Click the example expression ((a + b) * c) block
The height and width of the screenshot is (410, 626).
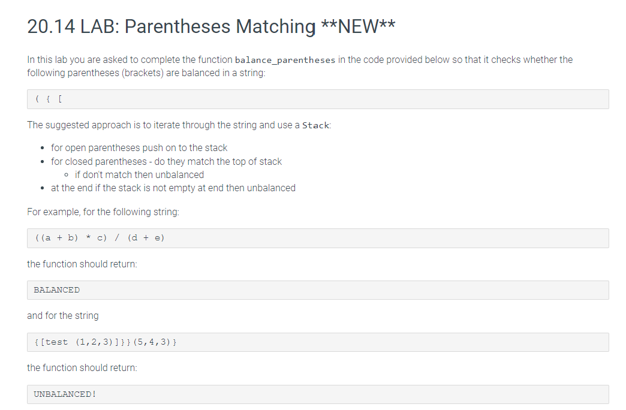[x=318, y=238]
